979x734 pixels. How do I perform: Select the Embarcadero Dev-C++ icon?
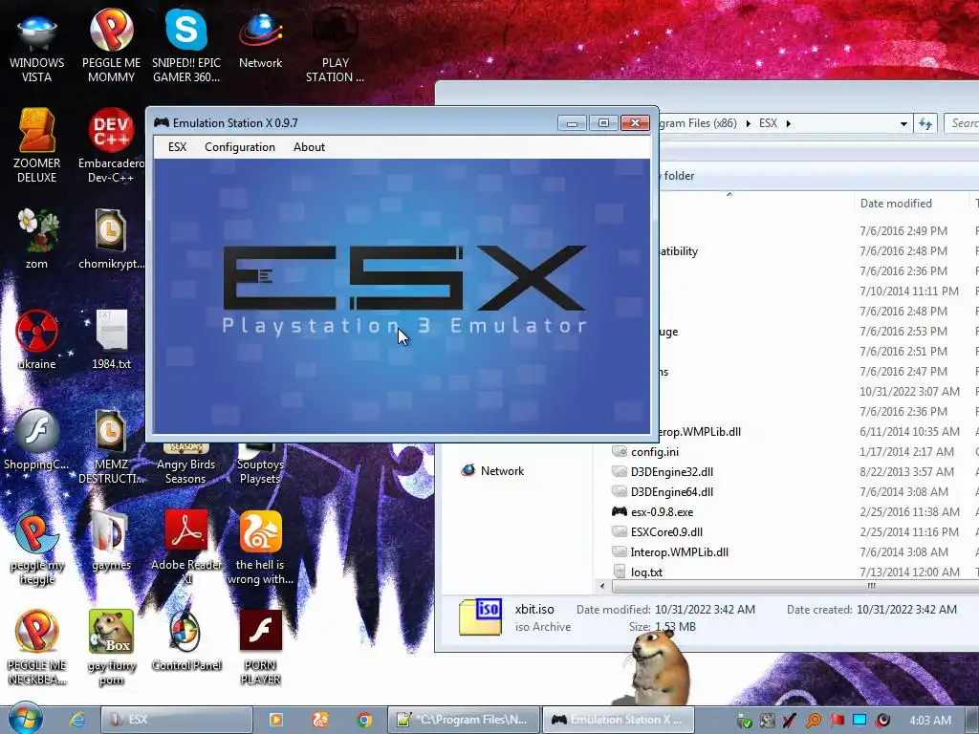click(x=111, y=146)
